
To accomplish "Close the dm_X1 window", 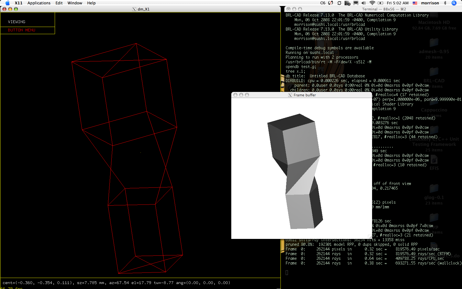I will coord(4,9).
